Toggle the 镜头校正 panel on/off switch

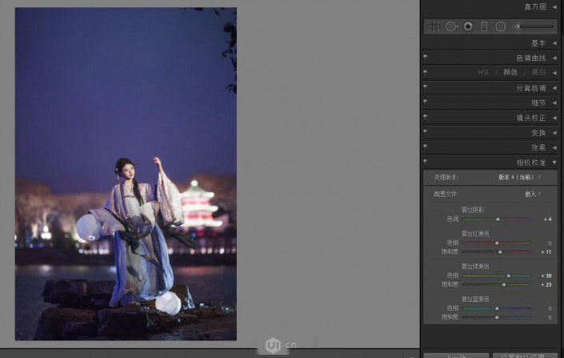click(426, 118)
